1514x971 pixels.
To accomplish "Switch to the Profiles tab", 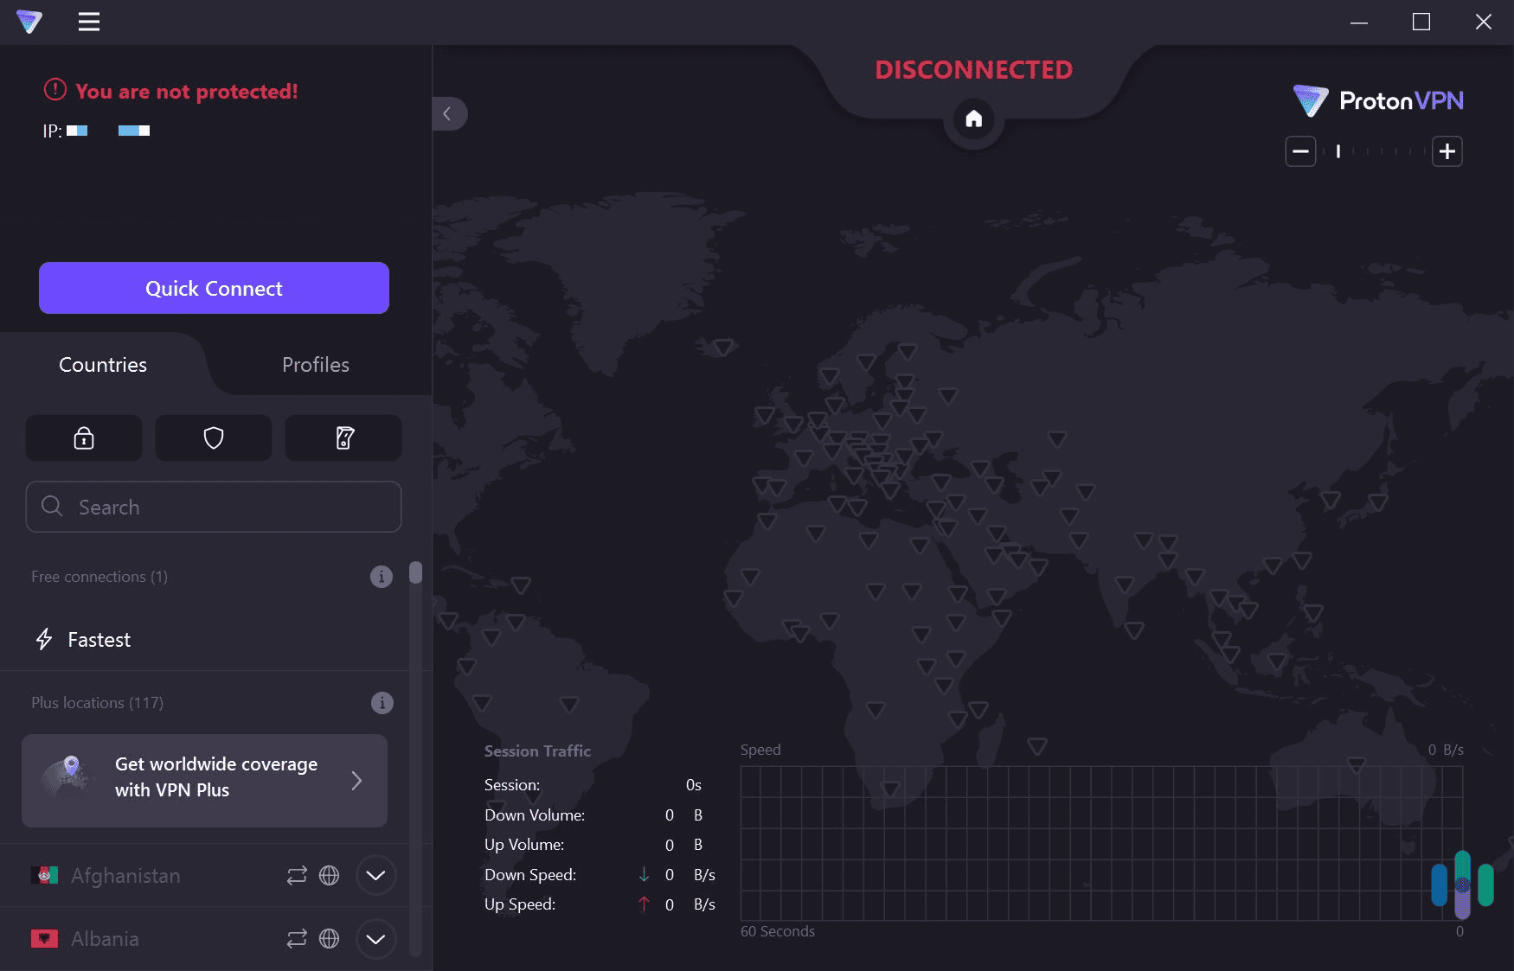I will 315,364.
